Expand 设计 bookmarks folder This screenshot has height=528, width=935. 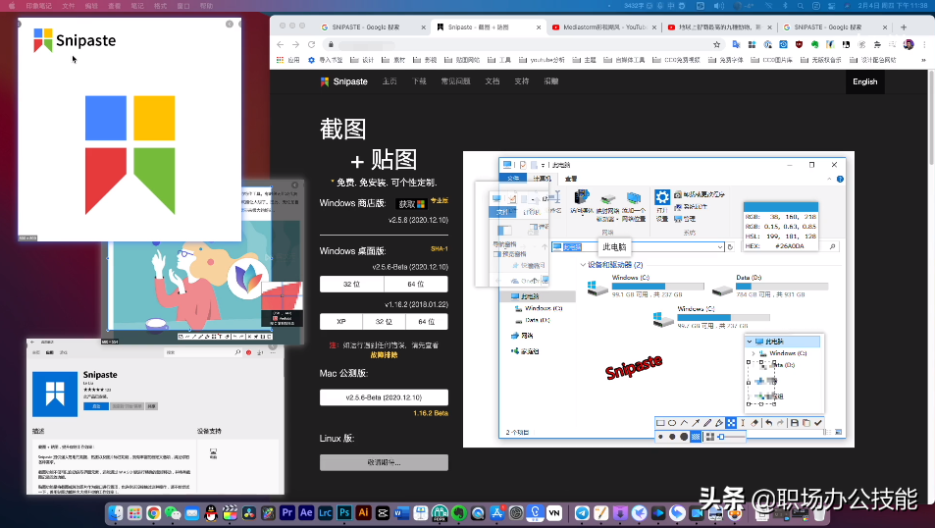point(362,60)
